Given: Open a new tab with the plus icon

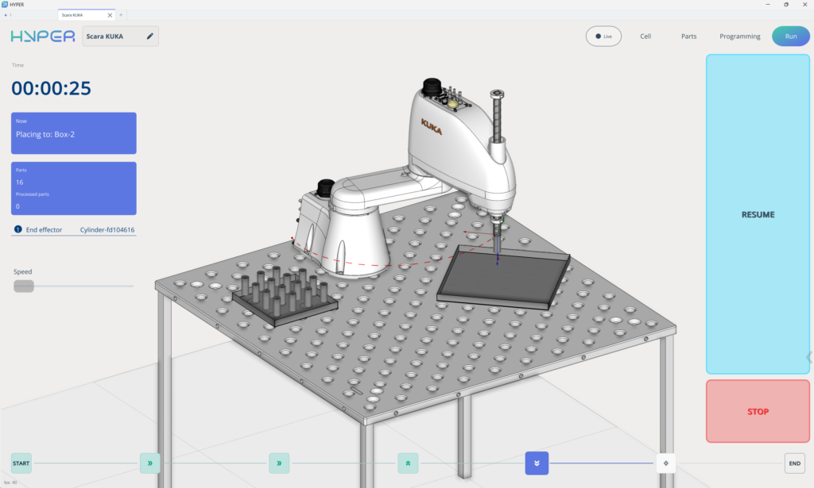Looking at the screenshot, I should click(x=119, y=14).
